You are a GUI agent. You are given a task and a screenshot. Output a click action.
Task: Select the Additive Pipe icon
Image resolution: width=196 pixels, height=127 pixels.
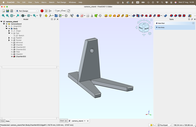click(118, 16)
